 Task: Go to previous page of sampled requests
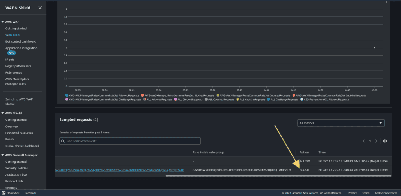point(364,141)
